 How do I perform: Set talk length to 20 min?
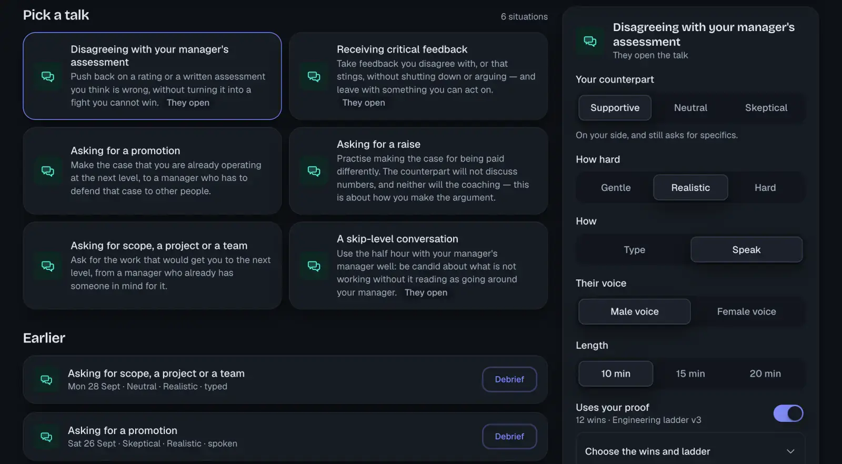pyautogui.click(x=765, y=374)
